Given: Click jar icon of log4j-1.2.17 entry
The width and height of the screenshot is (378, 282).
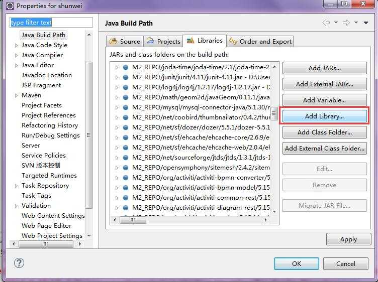Looking at the screenshot, I should (x=126, y=87).
